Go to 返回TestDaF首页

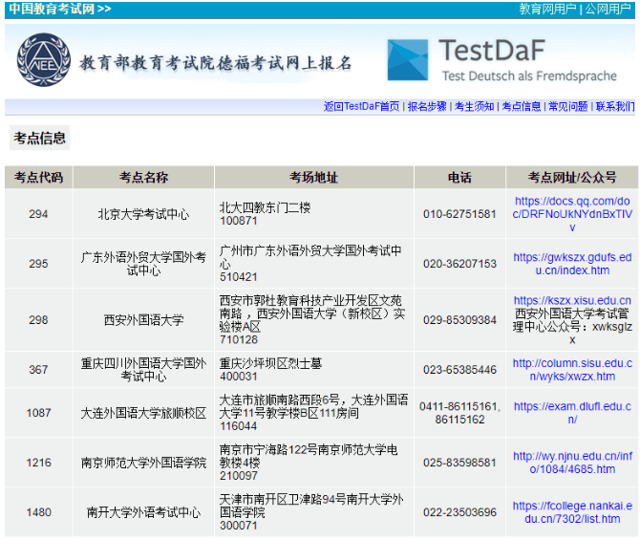tap(361, 107)
